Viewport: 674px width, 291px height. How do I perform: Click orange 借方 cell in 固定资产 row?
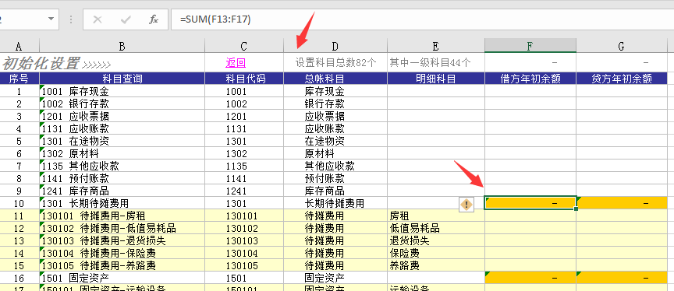pyautogui.click(x=530, y=278)
